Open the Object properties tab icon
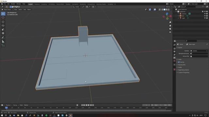209x117 pixels. tap(174, 65)
